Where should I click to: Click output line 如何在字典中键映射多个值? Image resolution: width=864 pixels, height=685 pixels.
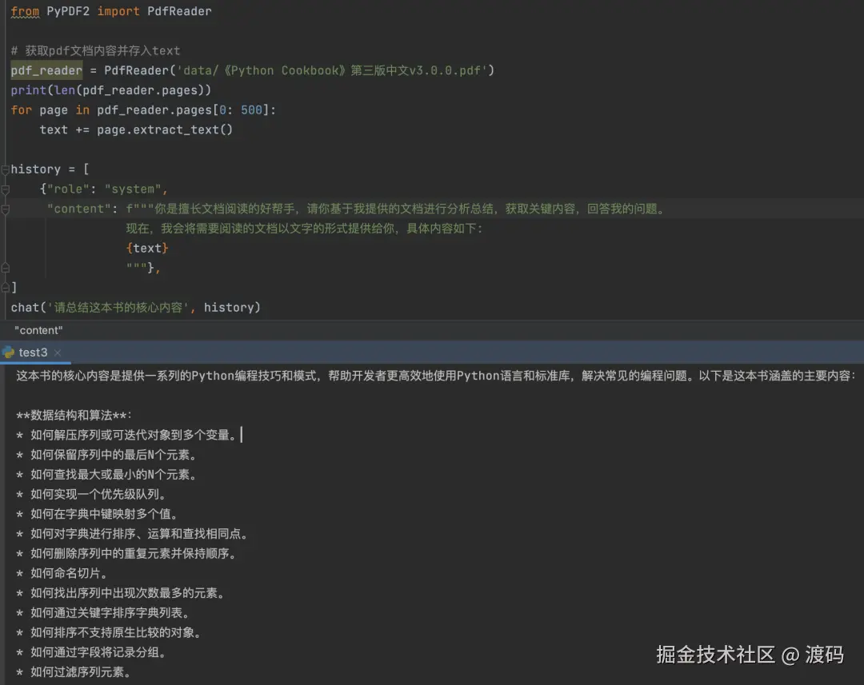[97, 514]
